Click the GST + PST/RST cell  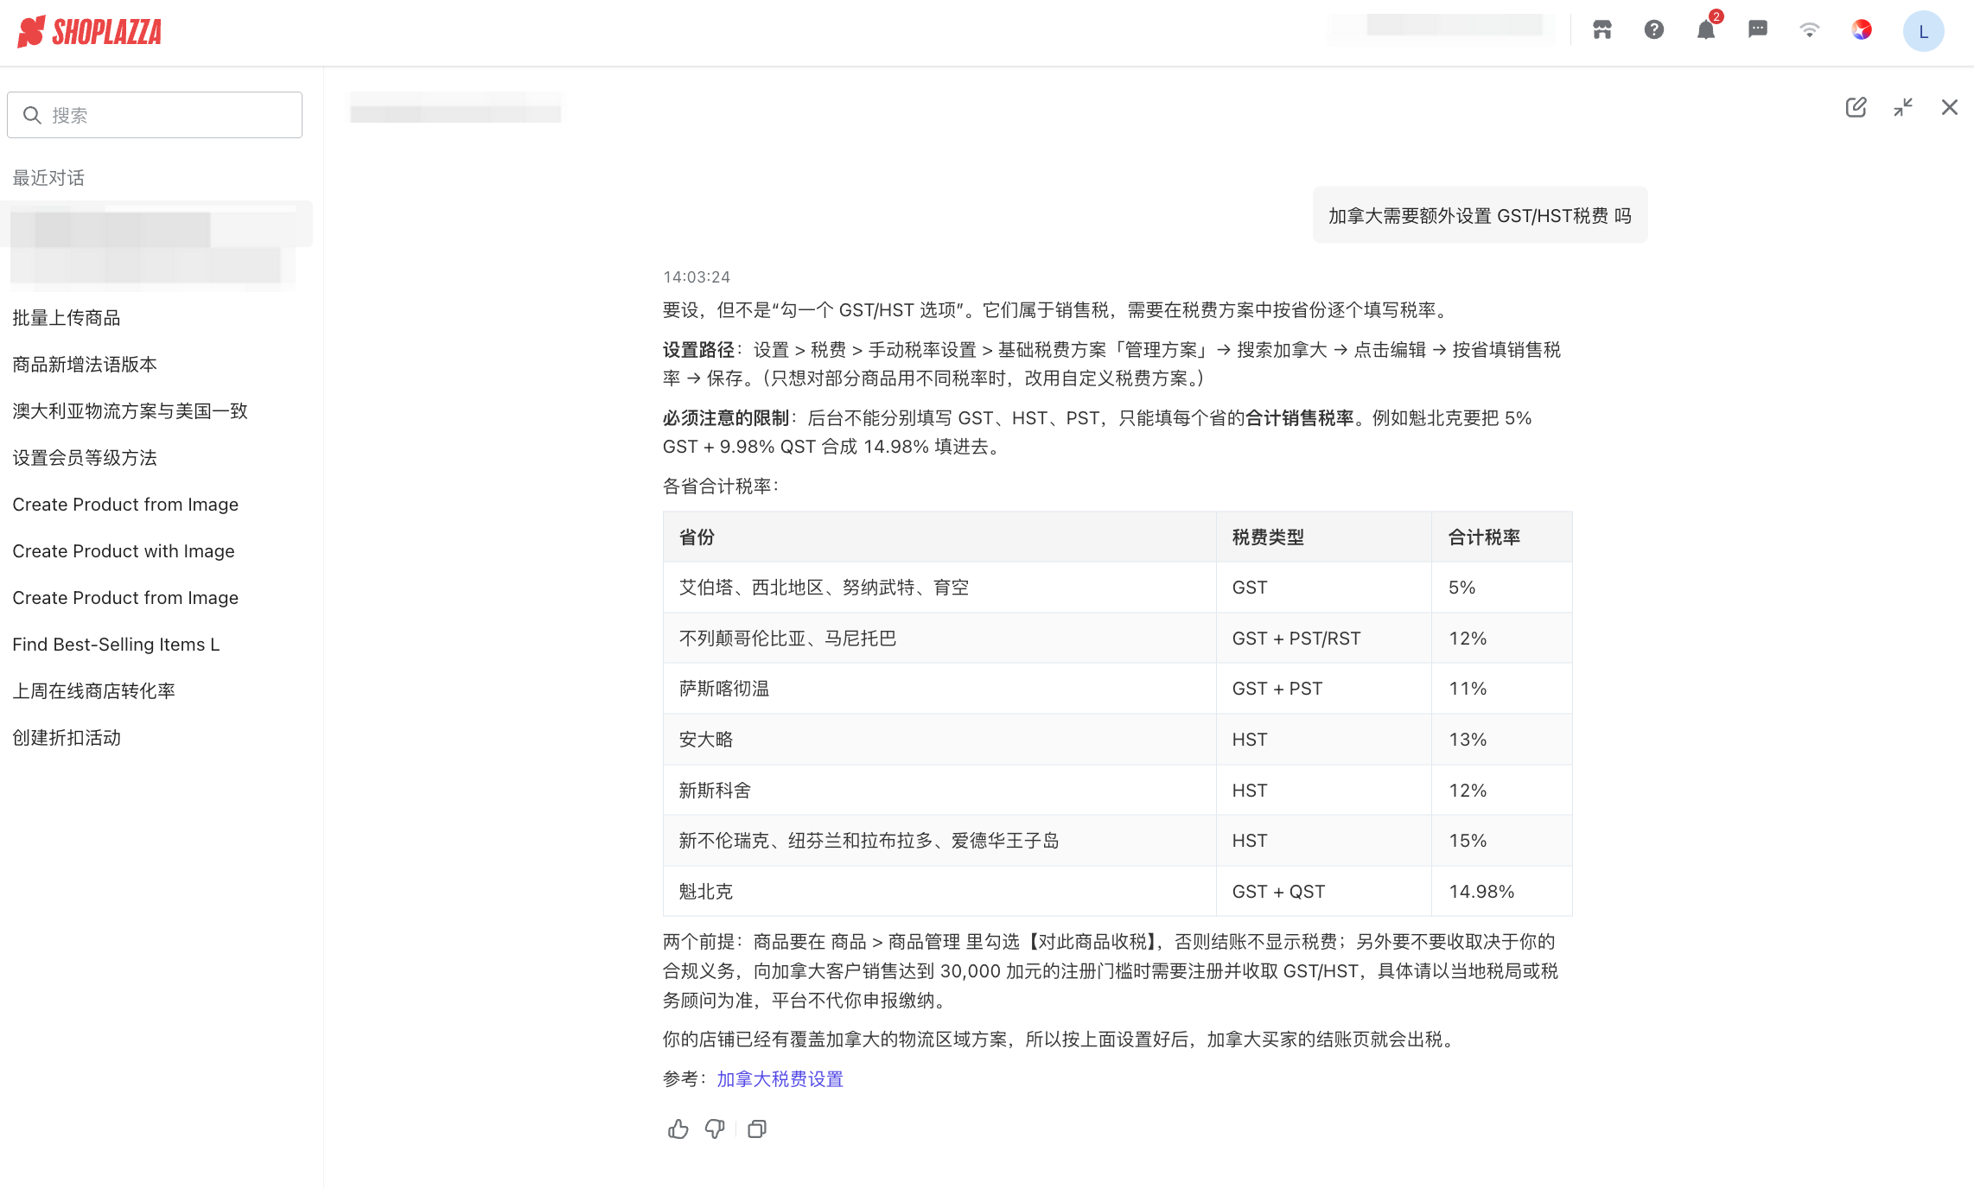click(x=1324, y=639)
